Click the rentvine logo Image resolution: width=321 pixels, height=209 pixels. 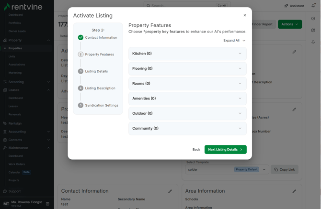23,7
